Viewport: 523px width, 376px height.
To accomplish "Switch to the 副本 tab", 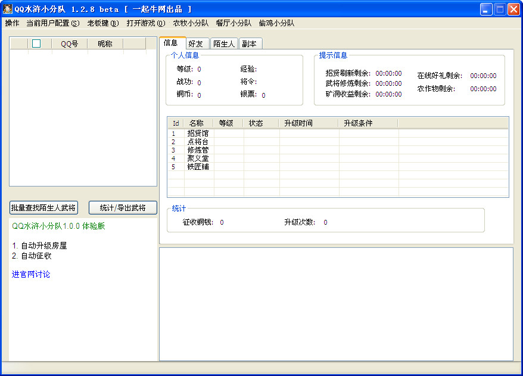I will click(x=250, y=43).
